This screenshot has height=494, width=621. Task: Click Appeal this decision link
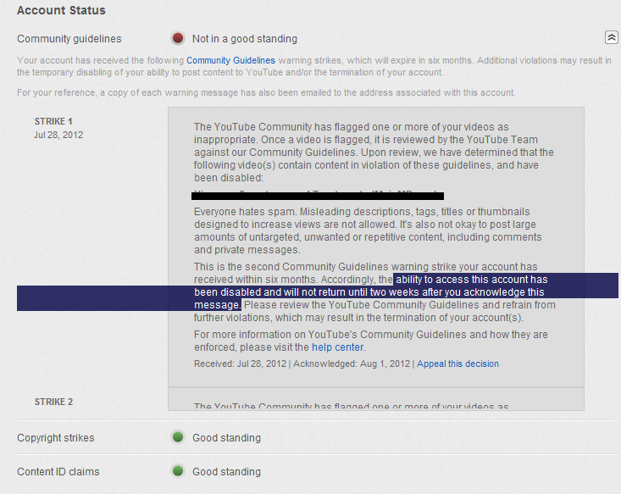[x=457, y=364]
